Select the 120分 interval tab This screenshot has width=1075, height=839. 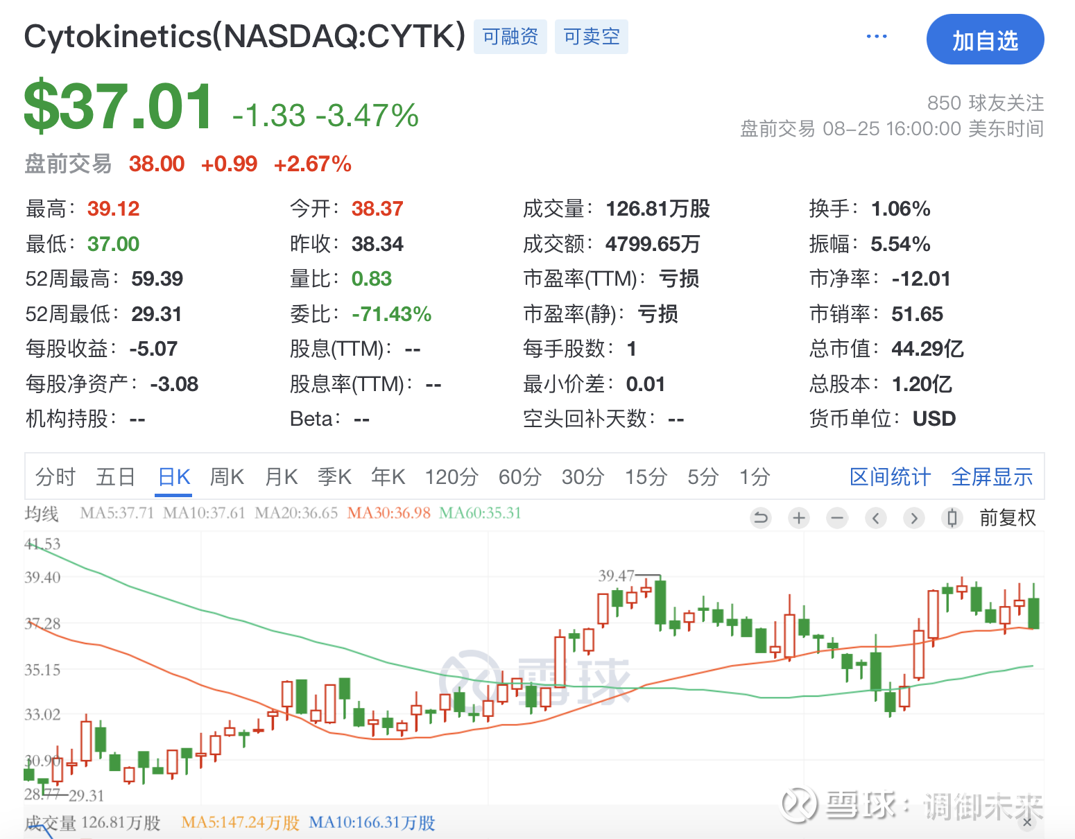pos(452,477)
